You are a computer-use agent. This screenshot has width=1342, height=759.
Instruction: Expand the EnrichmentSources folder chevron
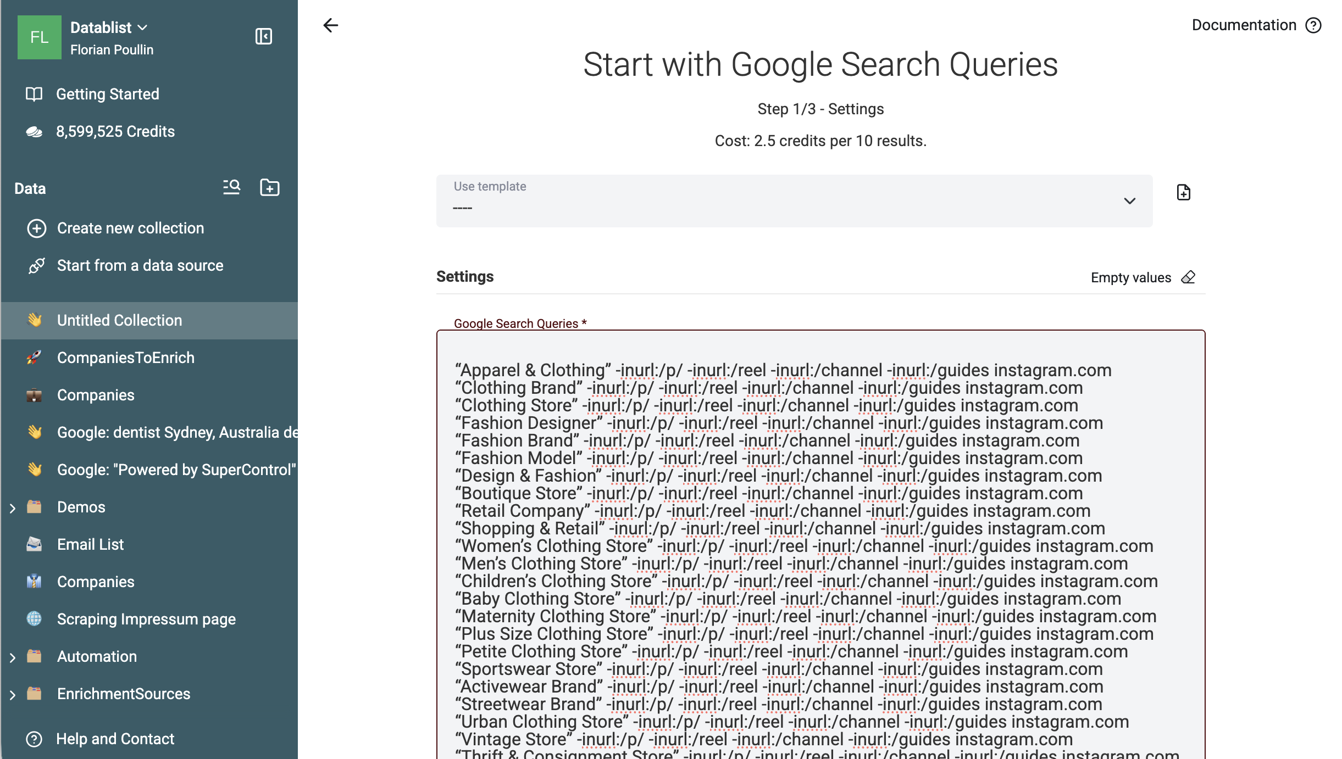(13, 694)
